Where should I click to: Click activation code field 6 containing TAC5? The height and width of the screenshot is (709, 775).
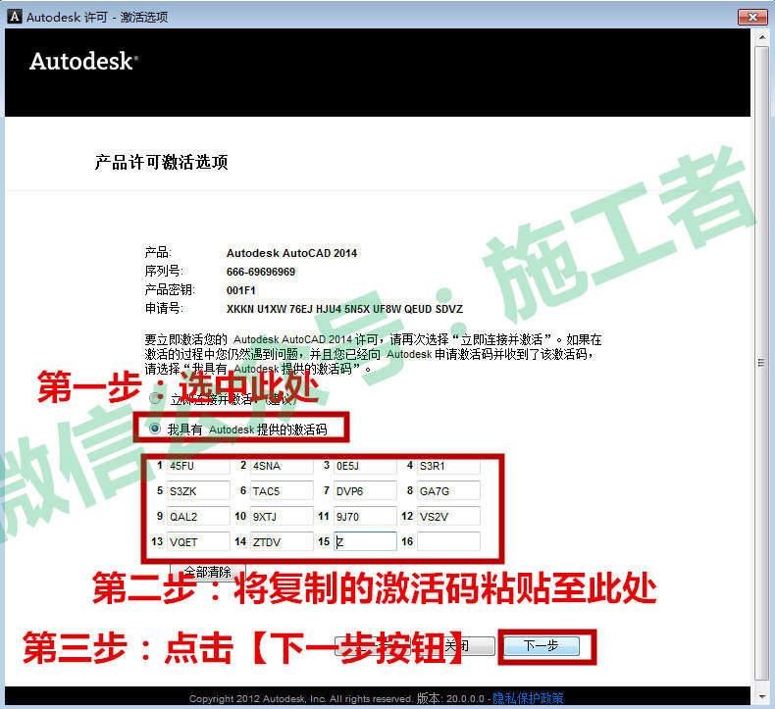coord(282,490)
